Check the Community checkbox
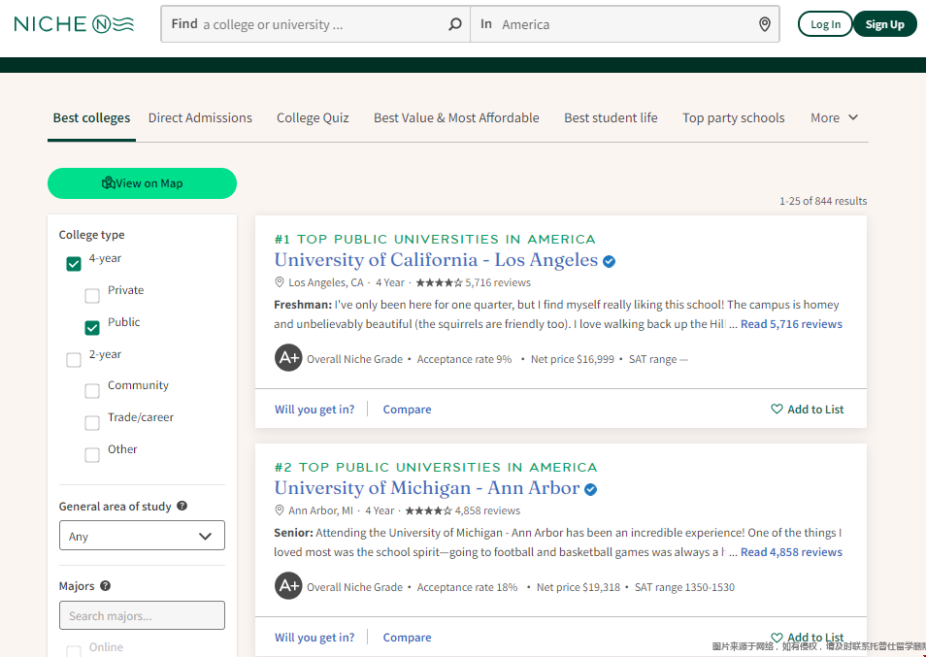 click(x=92, y=391)
